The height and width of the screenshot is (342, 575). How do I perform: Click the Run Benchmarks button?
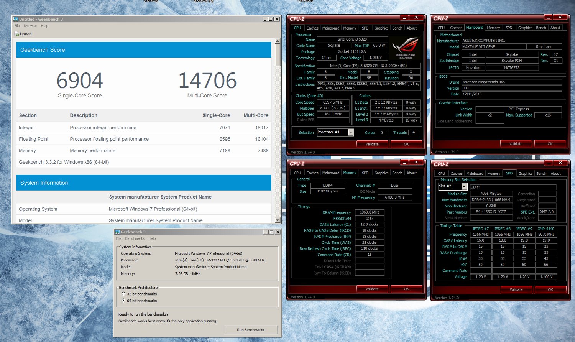click(250, 330)
